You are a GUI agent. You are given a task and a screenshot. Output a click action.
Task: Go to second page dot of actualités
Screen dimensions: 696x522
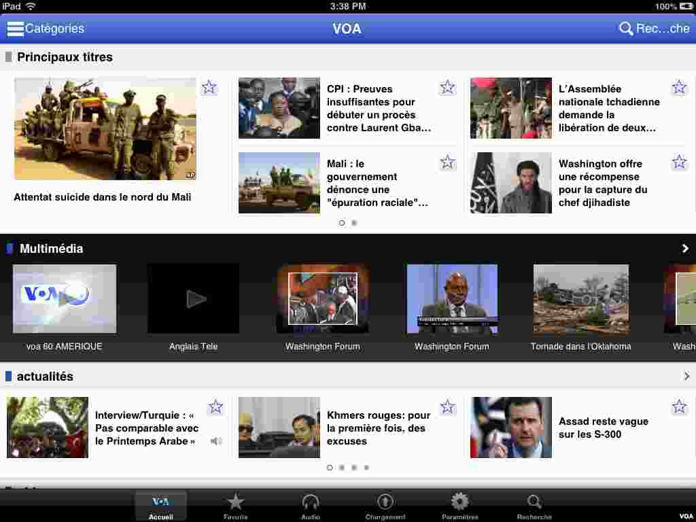(342, 468)
